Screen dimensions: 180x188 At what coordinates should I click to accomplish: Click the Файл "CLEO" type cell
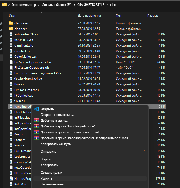(125, 62)
